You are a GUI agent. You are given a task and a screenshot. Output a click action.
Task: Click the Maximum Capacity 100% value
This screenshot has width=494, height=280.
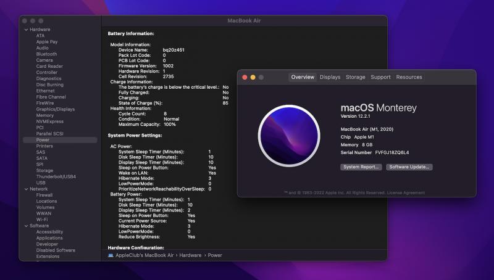pyautogui.click(x=170, y=125)
